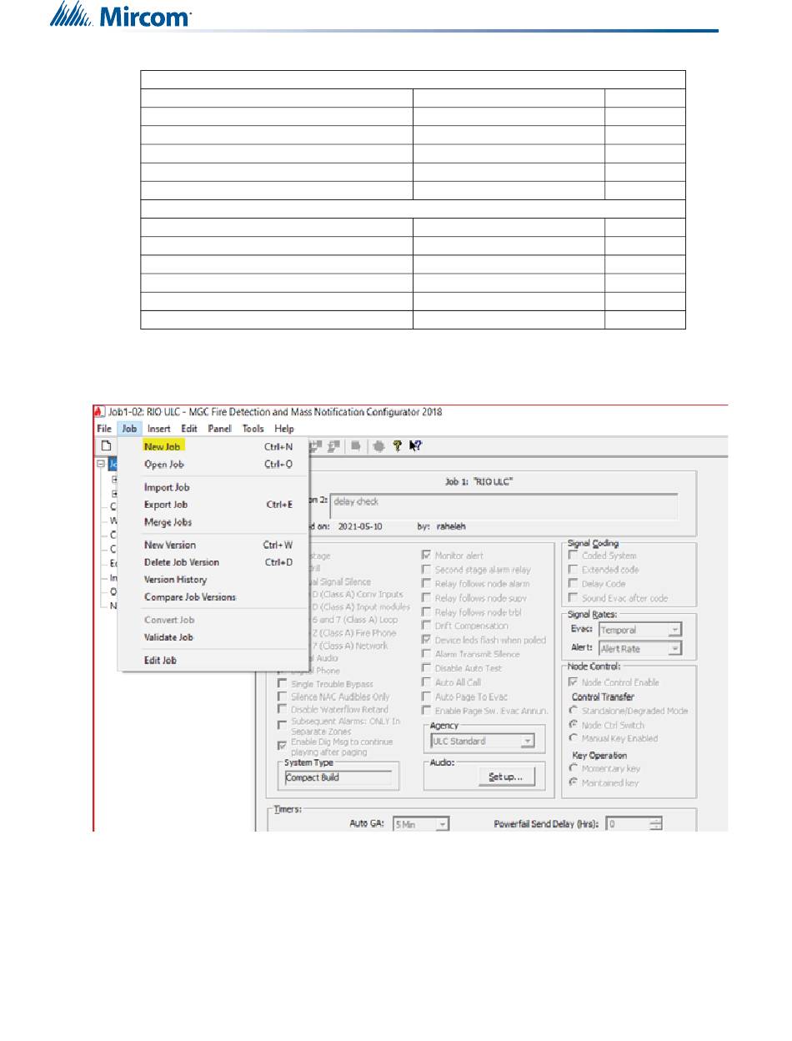Click Validate Job menu entry

[x=214, y=637]
